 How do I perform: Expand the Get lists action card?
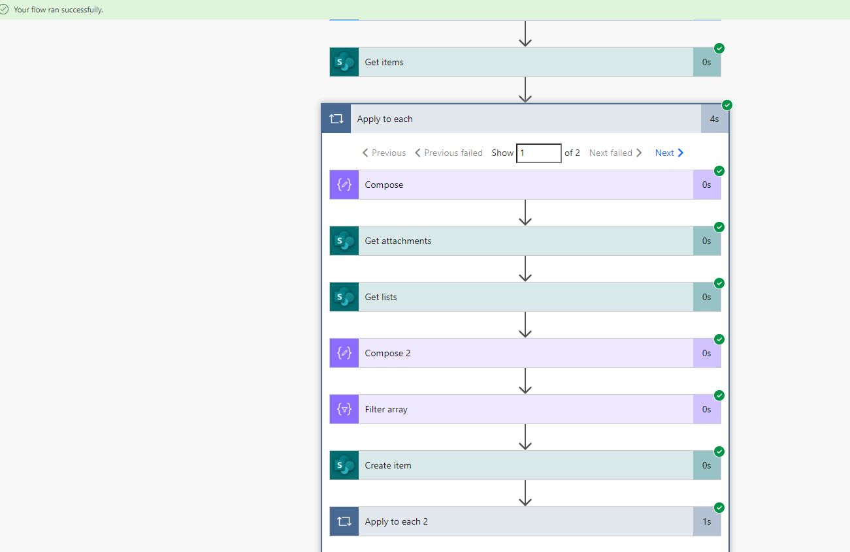[525, 297]
